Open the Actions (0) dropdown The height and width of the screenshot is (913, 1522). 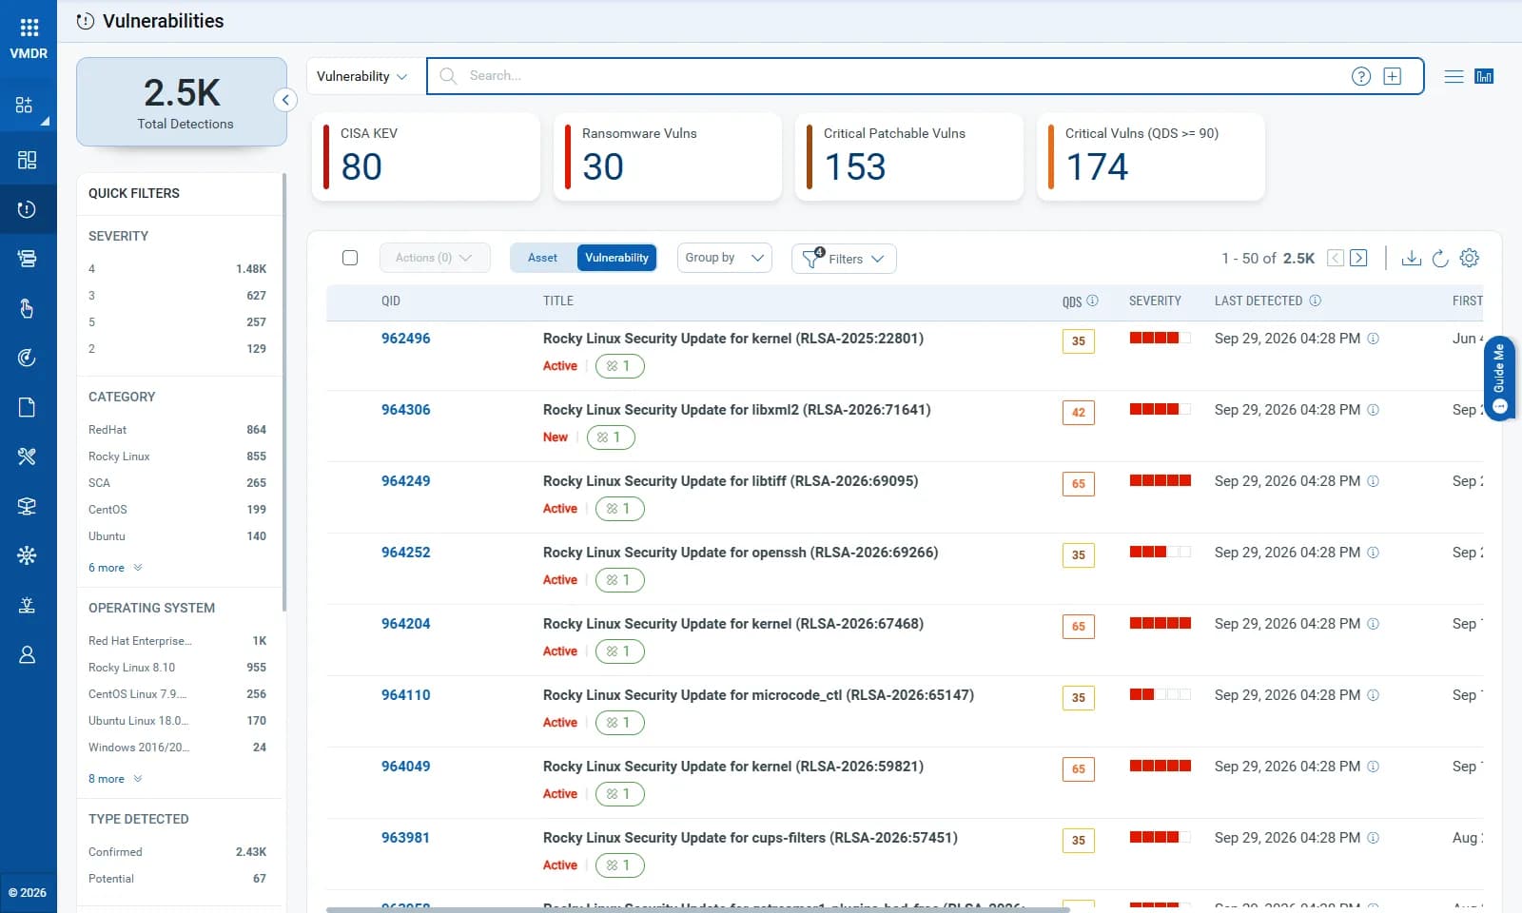[435, 258]
